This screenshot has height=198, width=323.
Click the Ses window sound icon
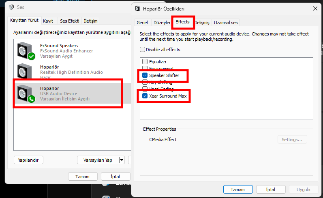11,7
